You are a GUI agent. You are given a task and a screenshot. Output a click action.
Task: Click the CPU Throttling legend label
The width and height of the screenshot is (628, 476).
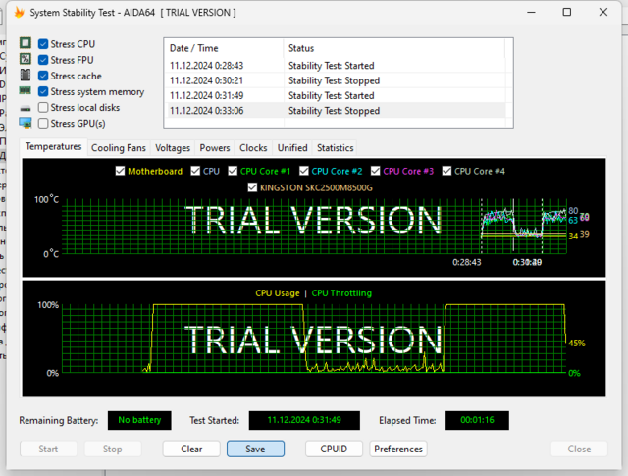(341, 293)
